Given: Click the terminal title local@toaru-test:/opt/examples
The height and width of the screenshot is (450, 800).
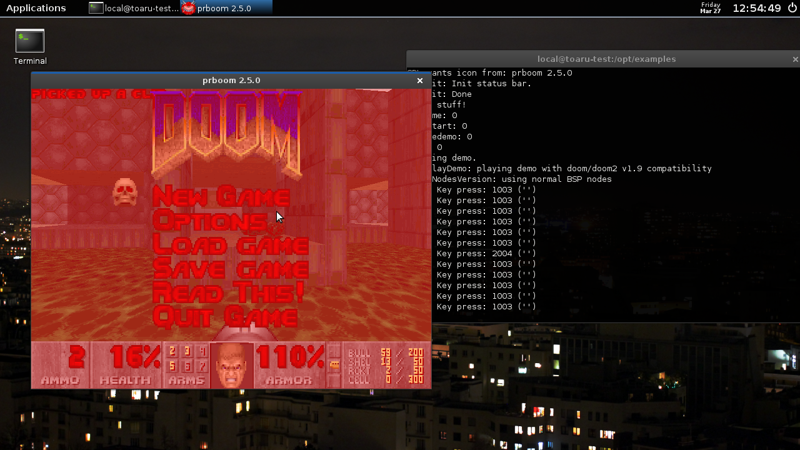Looking at the screenshot, I should point(606,59).
